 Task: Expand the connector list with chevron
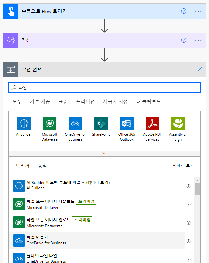[104, 153]
